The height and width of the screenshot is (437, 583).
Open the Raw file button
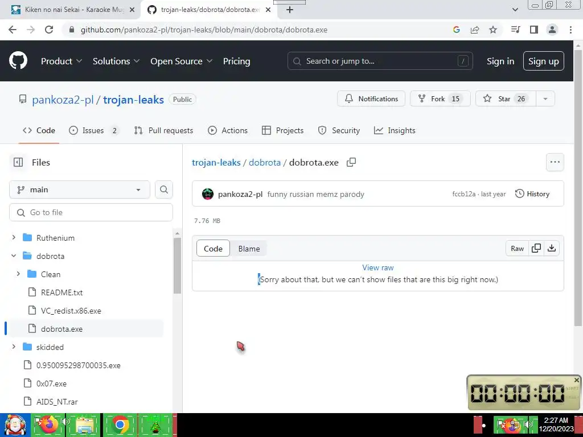coord(517,248)
